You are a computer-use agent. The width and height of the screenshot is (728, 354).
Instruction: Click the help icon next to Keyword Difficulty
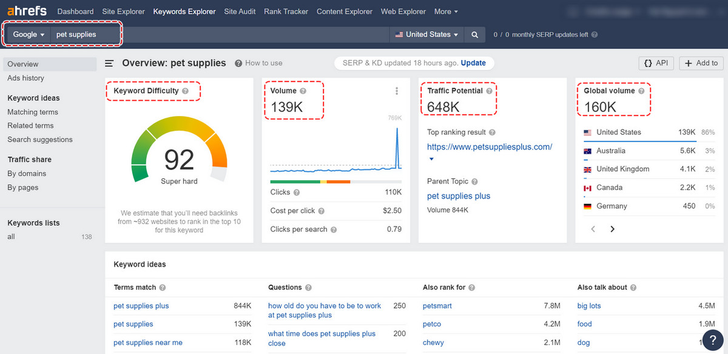click(186, 91)
